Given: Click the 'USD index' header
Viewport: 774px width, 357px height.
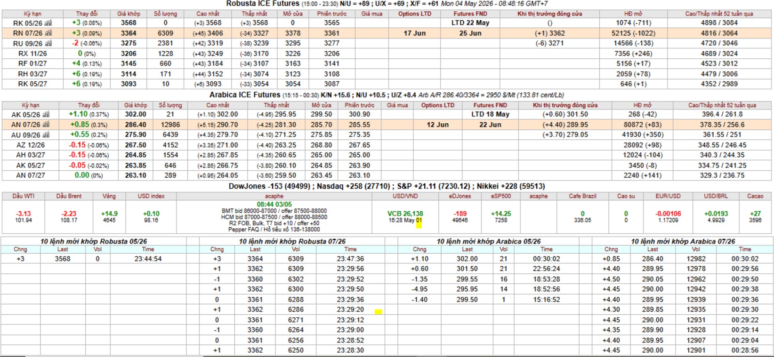Looking at the screenshot, I should (151, 196).
